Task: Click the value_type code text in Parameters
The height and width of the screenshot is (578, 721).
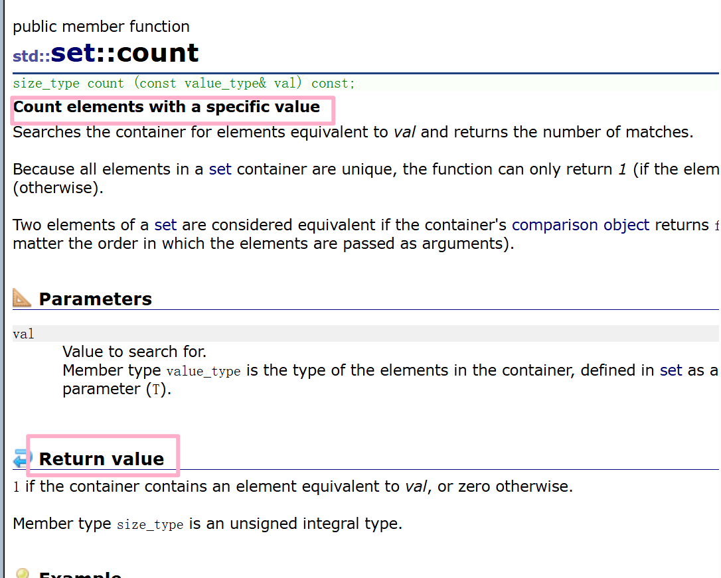Action: coord(203,371)
